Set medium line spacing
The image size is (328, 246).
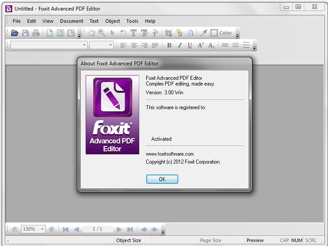[x=236, y=45]
